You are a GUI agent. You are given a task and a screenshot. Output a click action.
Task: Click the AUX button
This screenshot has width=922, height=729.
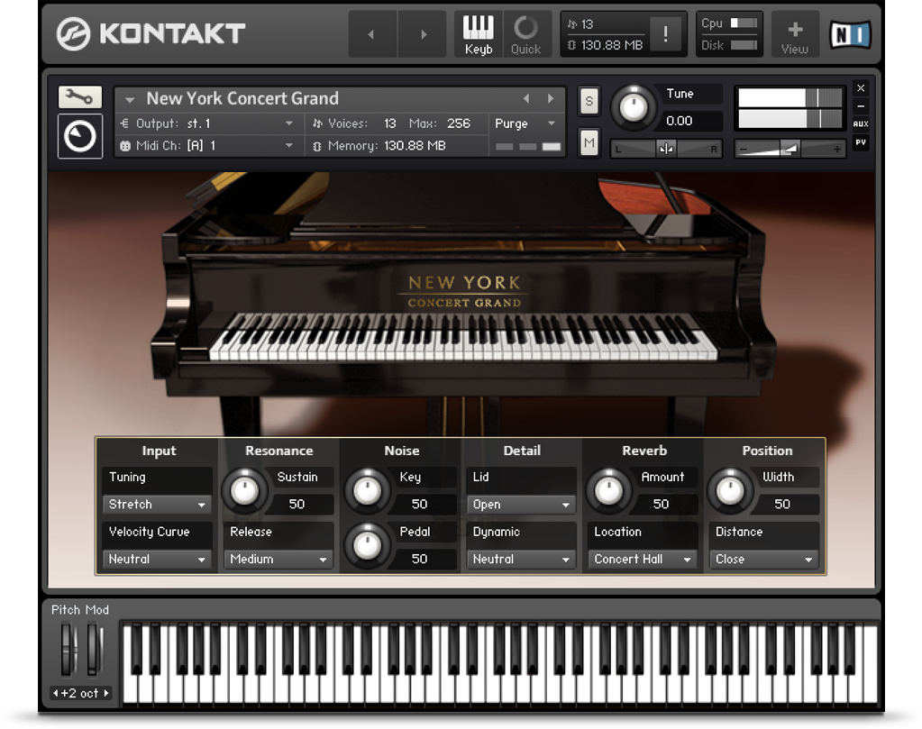861,123
